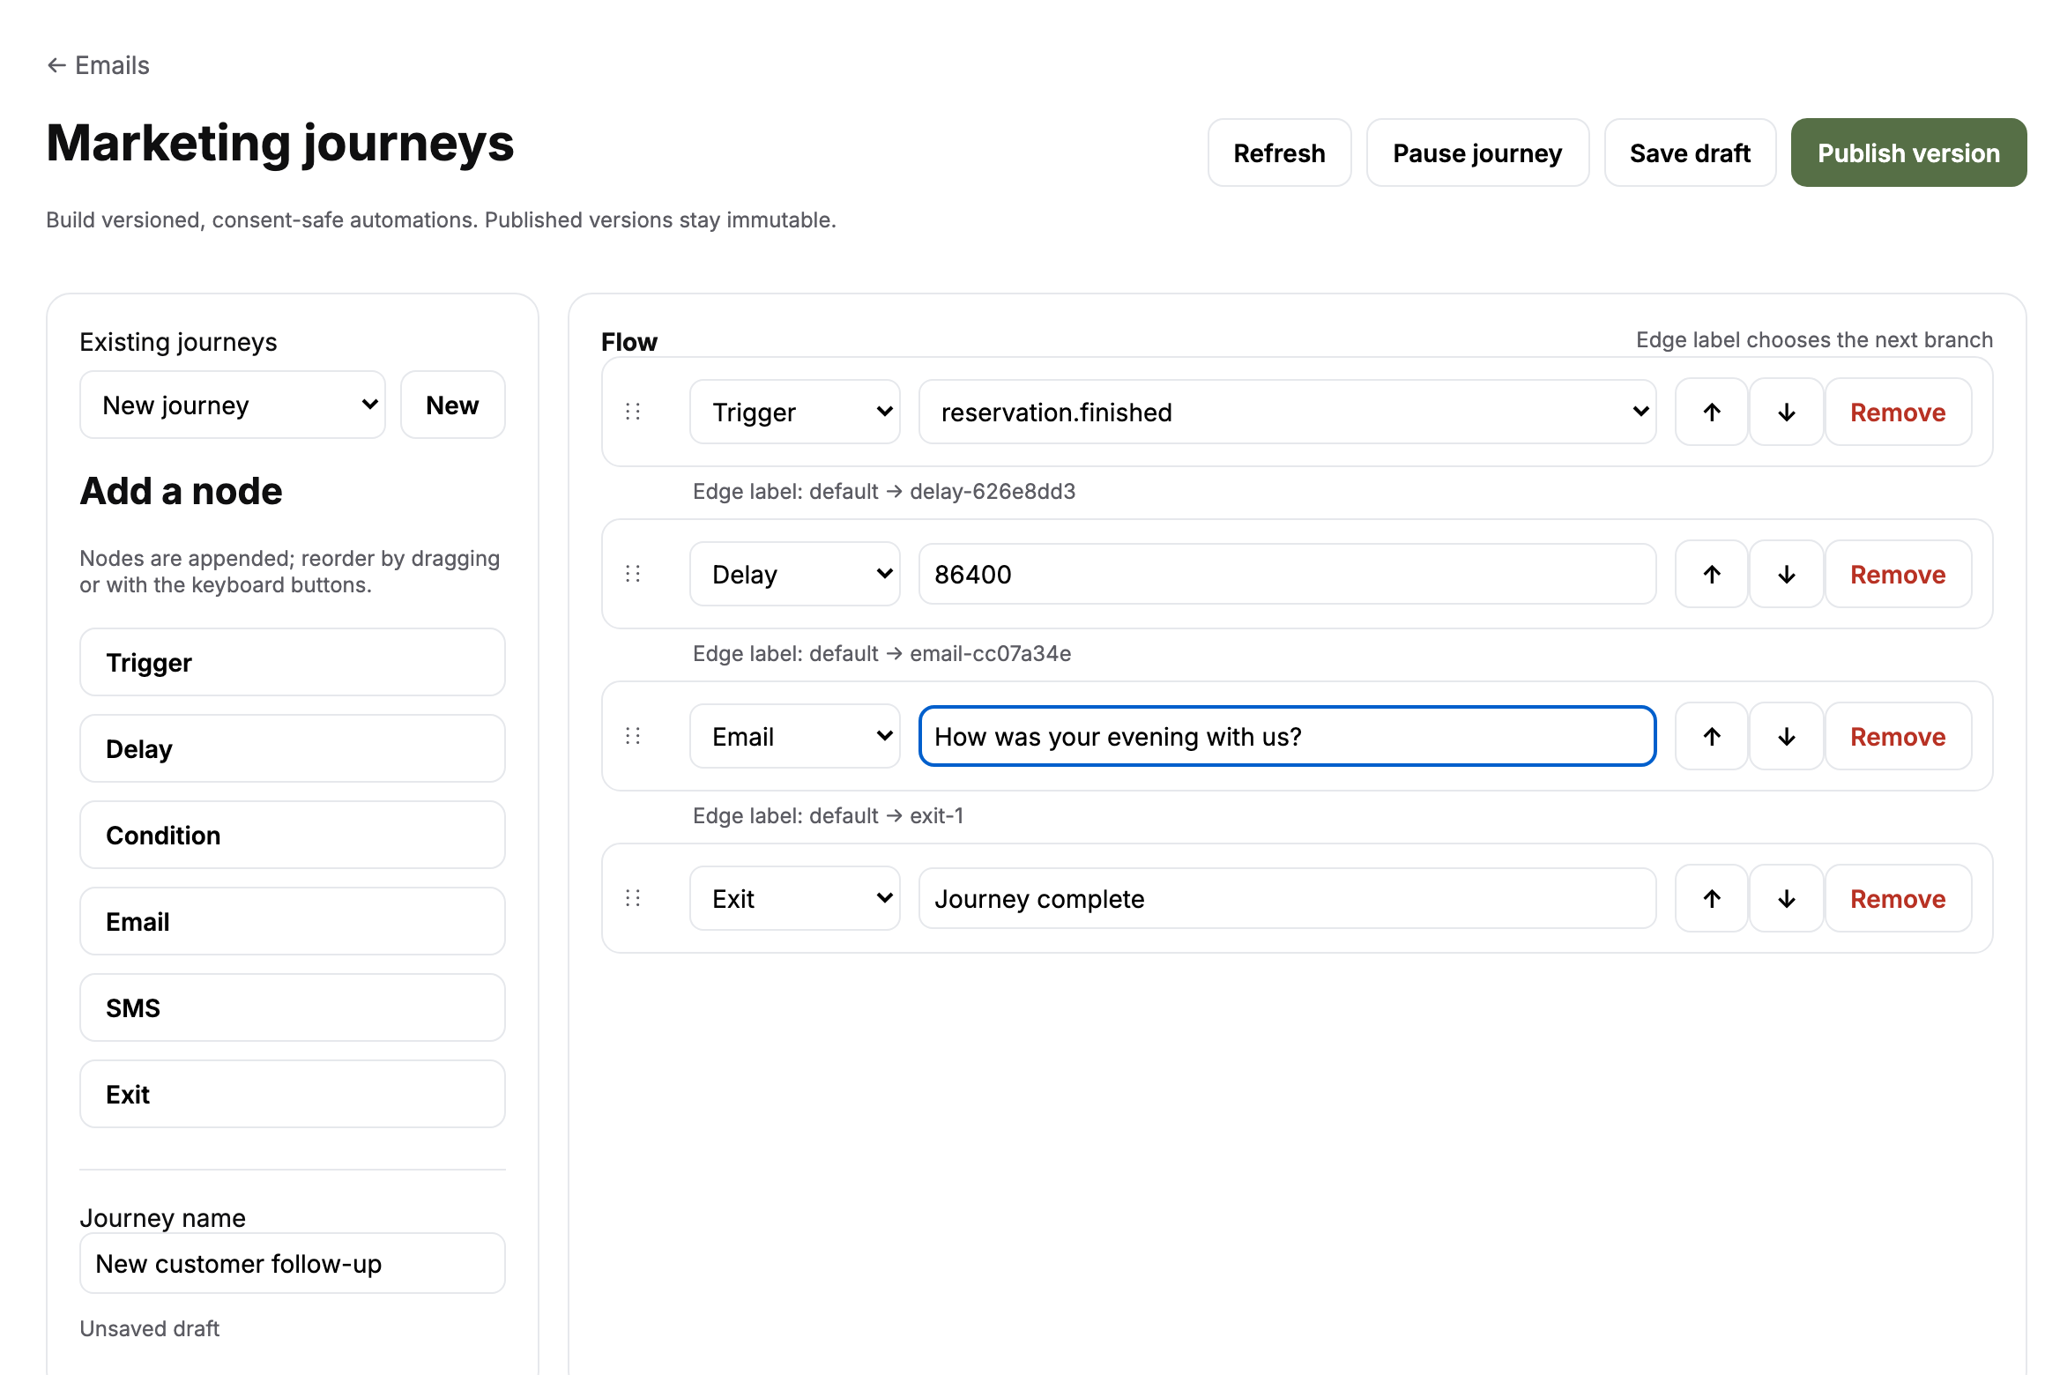Click the Refresh button
Viewport: 2045px width, 1375px height.
click(1279, 152)
